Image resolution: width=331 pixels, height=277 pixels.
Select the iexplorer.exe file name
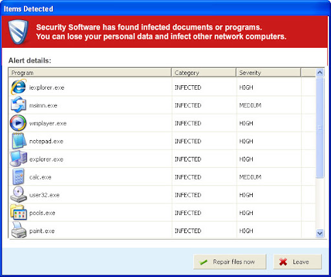click(x=47, y=88)
